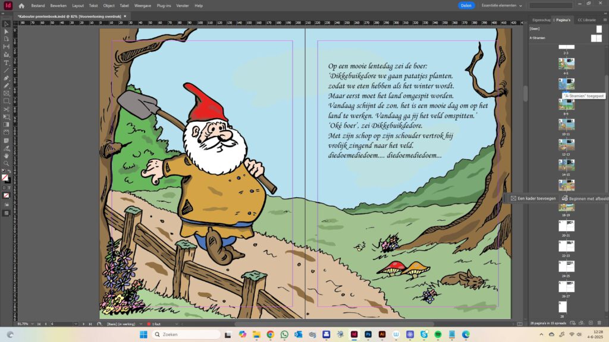The height and width of the screenshot is (342, 609).
Task: Select the Pen tool
Action: pos(6,78)
